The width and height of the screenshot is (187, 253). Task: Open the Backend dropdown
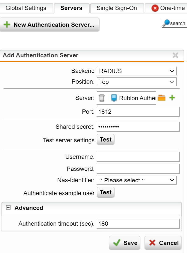tap(136, 71)
